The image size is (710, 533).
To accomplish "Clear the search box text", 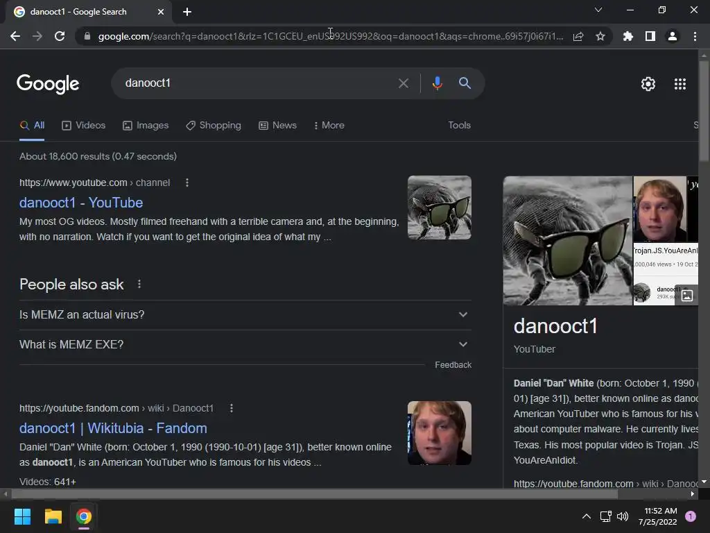I will (x=403, y=83).
